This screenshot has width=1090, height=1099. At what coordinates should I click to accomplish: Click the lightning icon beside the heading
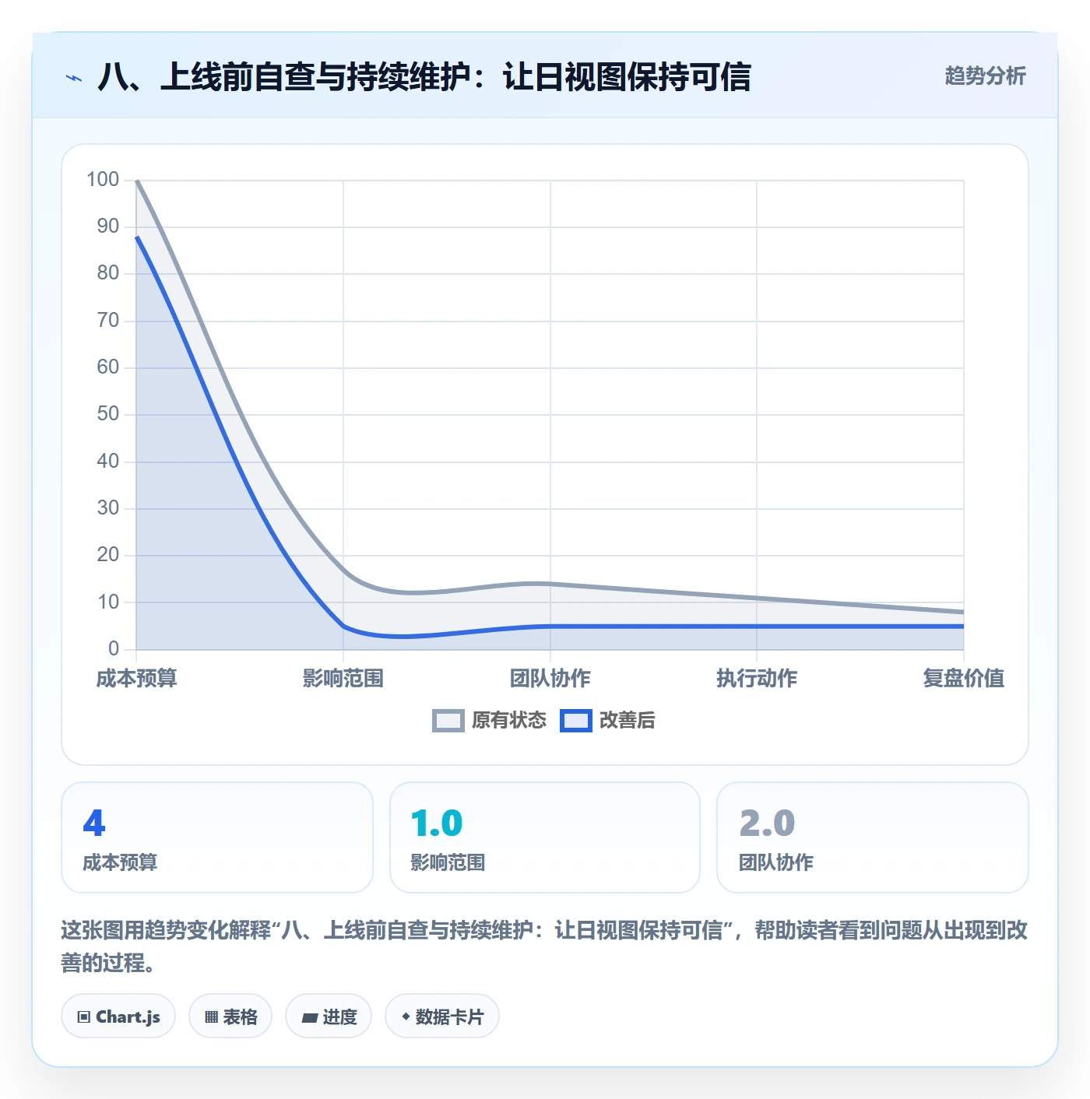pos(74,78)
